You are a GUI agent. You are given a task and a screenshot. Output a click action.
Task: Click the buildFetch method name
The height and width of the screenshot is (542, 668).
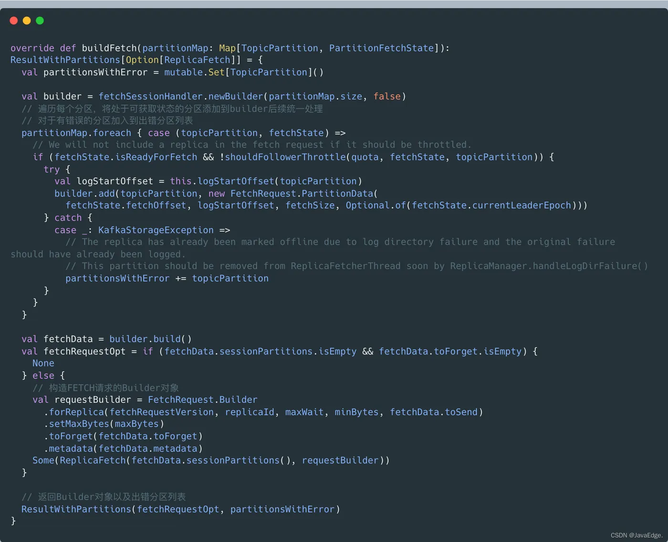click(109, 48)
